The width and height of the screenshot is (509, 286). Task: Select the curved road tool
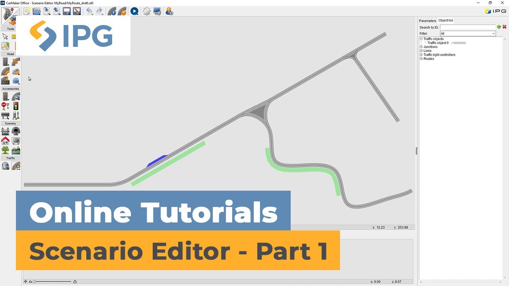(x=6, y=71)
